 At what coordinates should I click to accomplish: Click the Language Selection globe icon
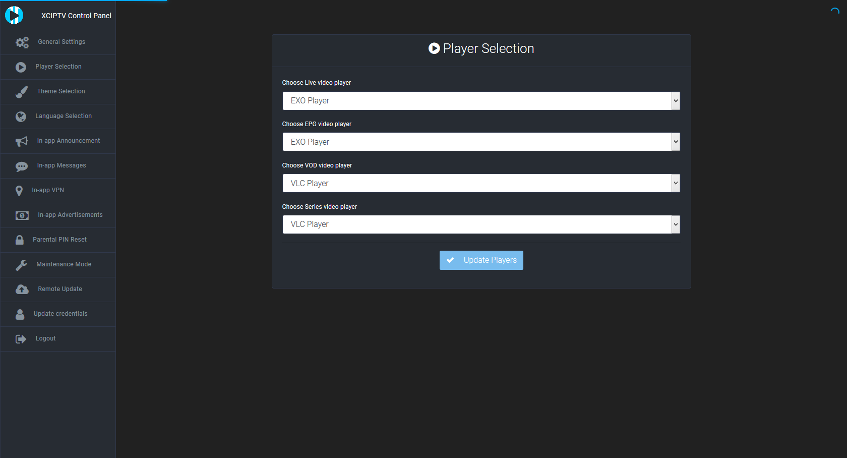point(21,117)
